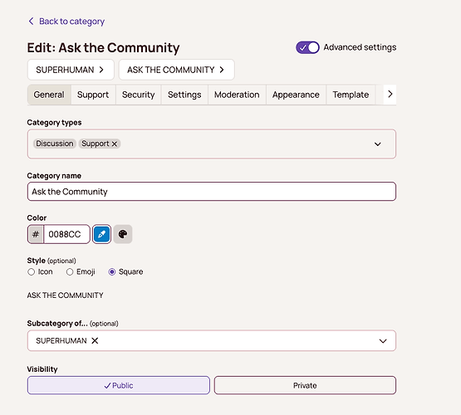Set visibility to Public

[119, 385]
